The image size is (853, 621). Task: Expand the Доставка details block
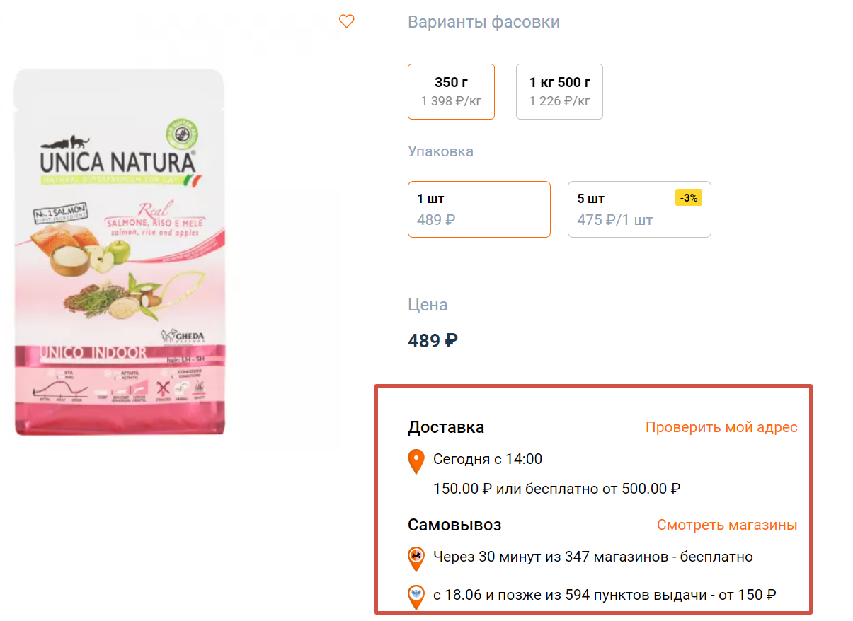point(445,427)
